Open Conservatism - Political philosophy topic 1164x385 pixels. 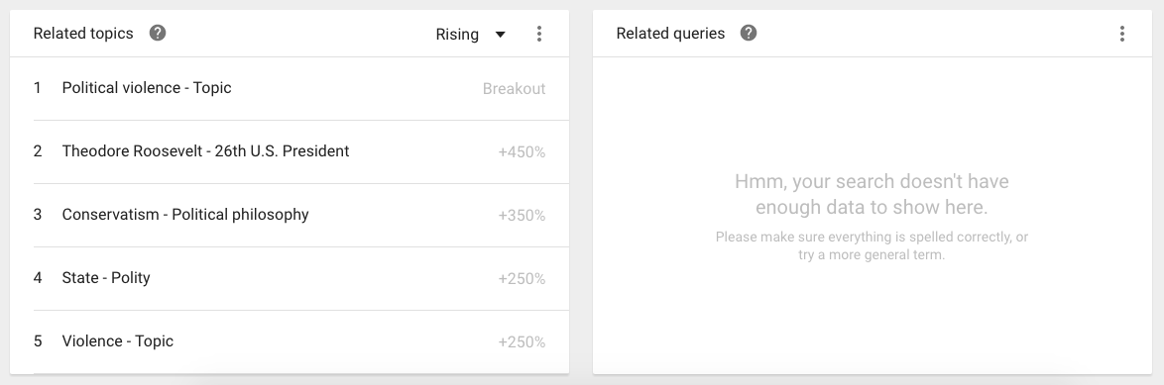click(x=290, y=215)
